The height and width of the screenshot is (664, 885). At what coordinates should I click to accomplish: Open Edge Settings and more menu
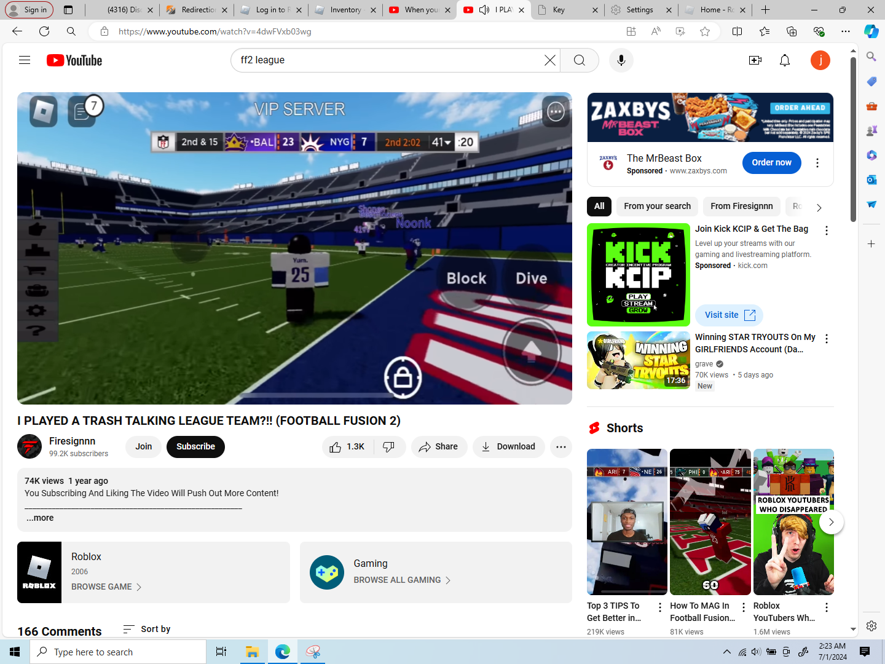pyautogui.click(x=846, y=31)
